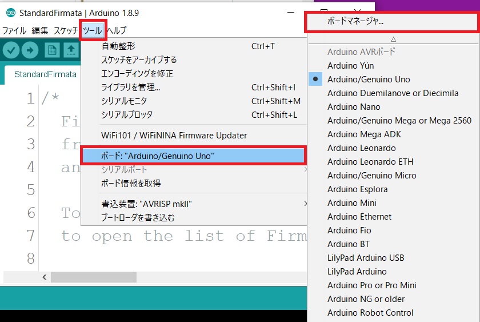Minimize the Arduino IDE window
480x322 pixels.
[x=291, y=13]
